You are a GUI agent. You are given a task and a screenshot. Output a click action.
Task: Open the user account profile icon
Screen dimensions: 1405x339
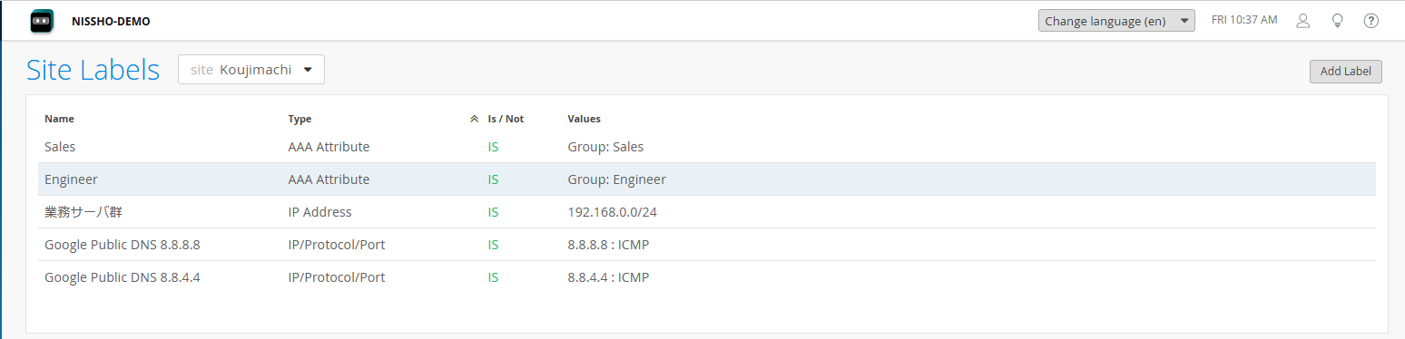point(1302,21)
